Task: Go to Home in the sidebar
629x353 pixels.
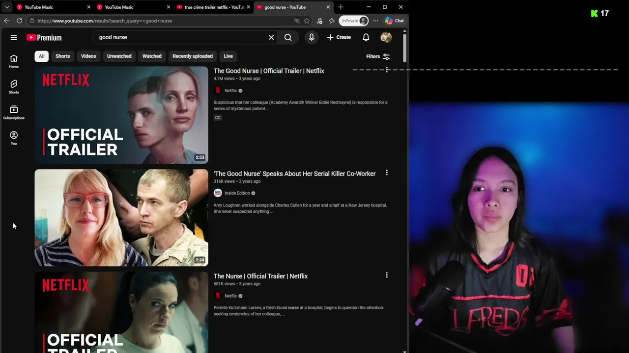Action: click(x=14, y=61)
